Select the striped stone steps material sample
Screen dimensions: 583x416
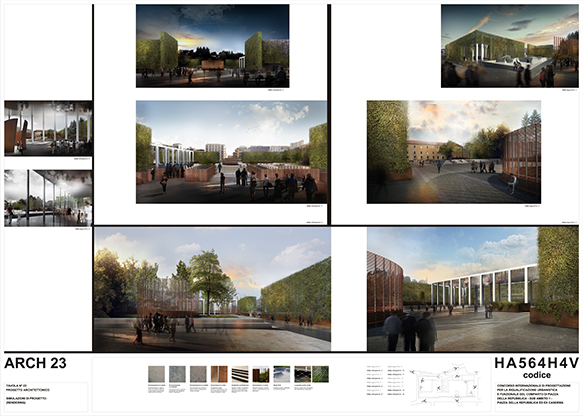click(x=240, y=374)
